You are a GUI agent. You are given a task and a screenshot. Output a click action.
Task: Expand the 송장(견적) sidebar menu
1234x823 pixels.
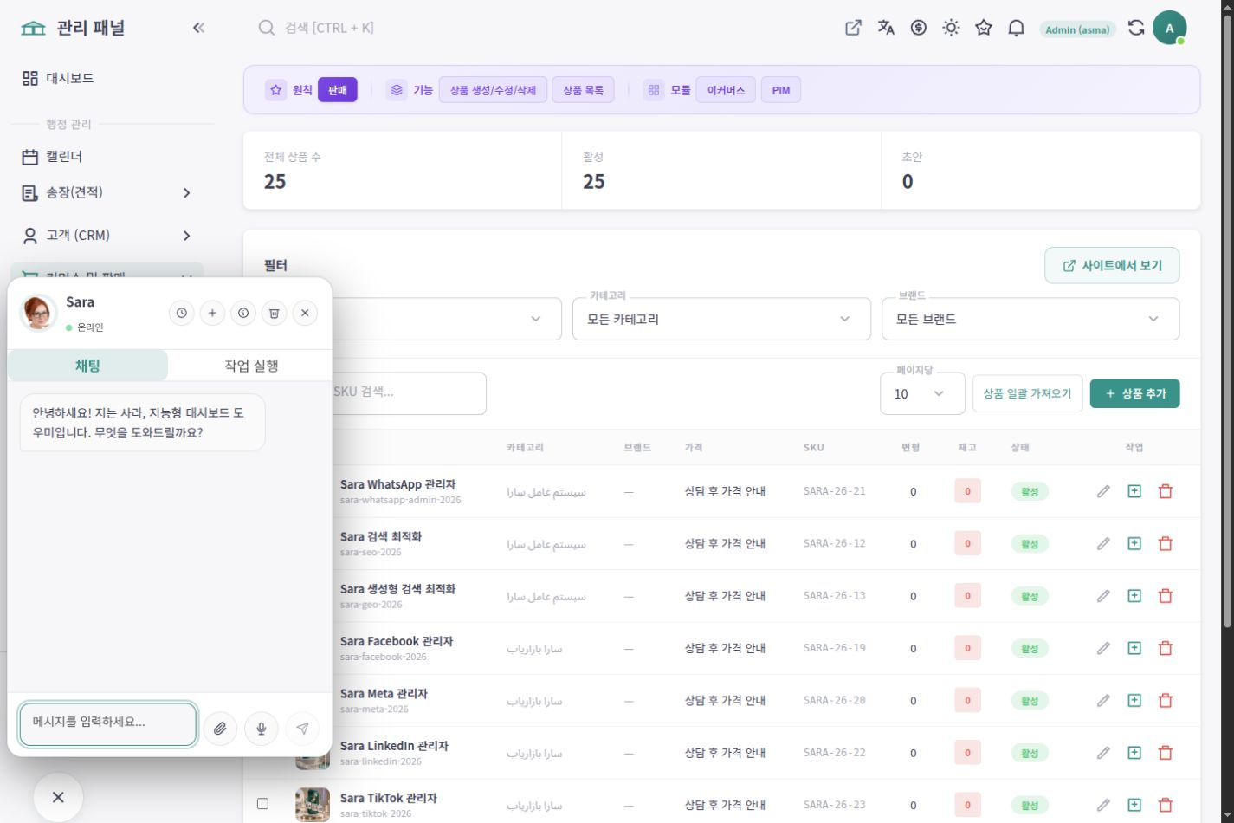click(x=107, y=192)
